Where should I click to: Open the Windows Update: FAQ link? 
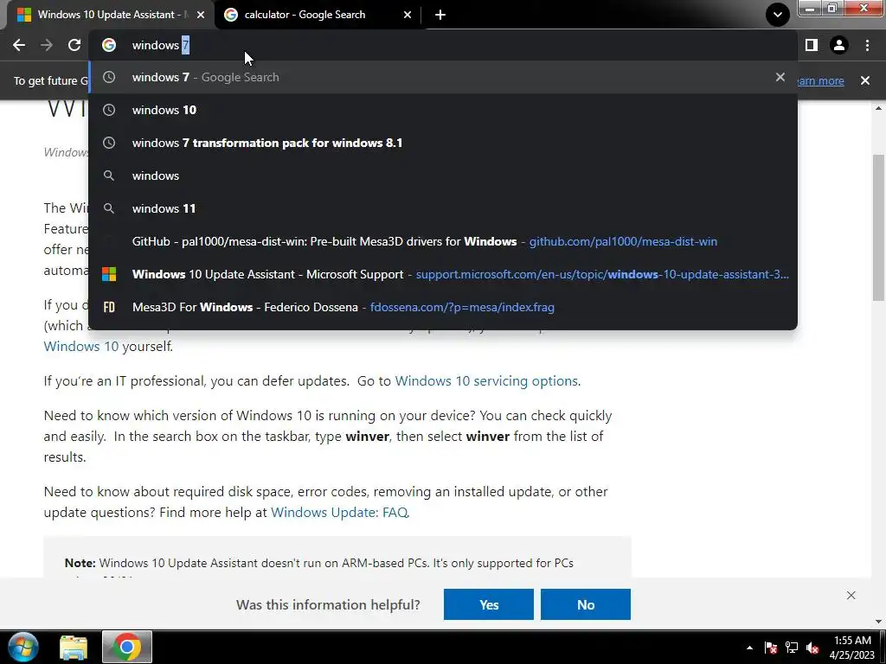point(339,513)
